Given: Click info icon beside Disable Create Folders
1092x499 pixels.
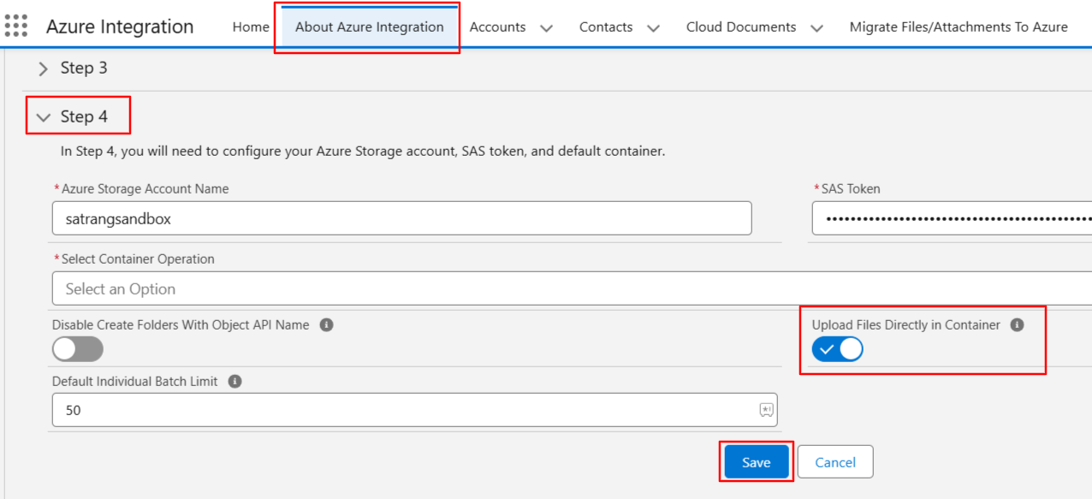Looking at the screenshot, I should (x=326, y=325).
